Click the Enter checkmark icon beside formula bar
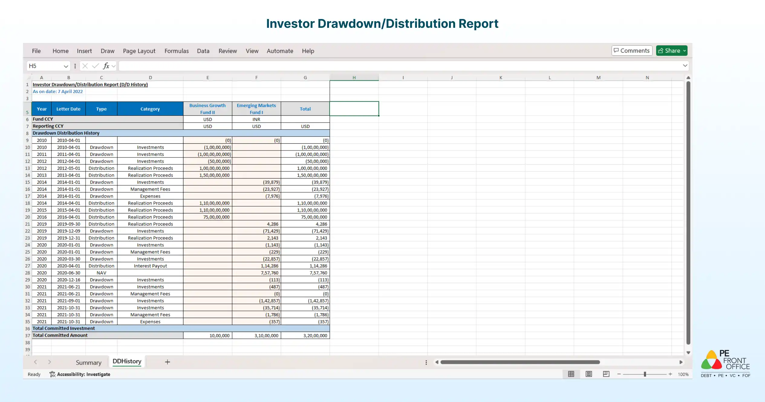Screen dimensions: 765x402 [x=96, y=66]
